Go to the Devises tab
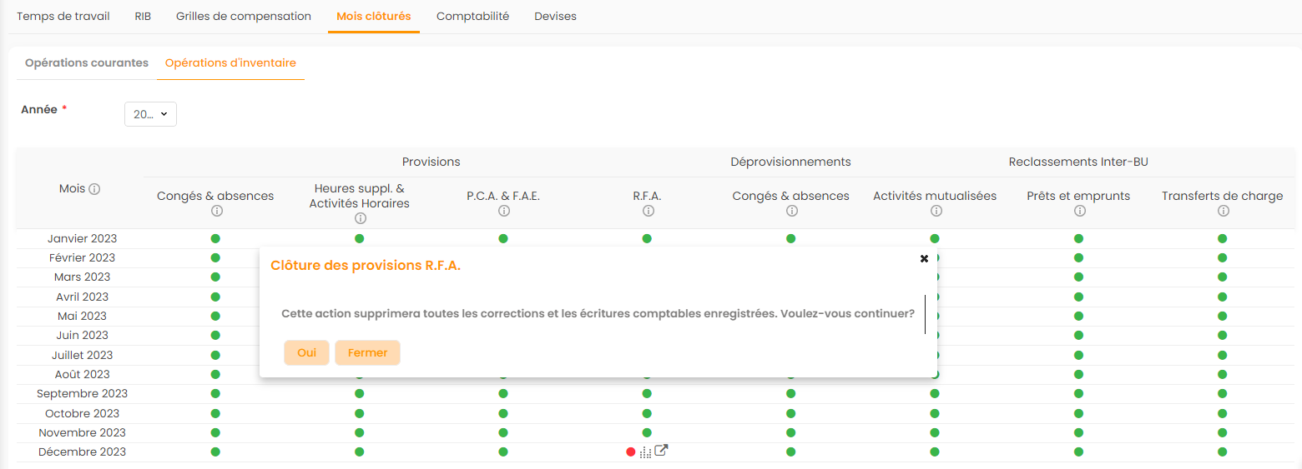Image resolution: width=1302 pixels, height=469 pixels. 555,17
